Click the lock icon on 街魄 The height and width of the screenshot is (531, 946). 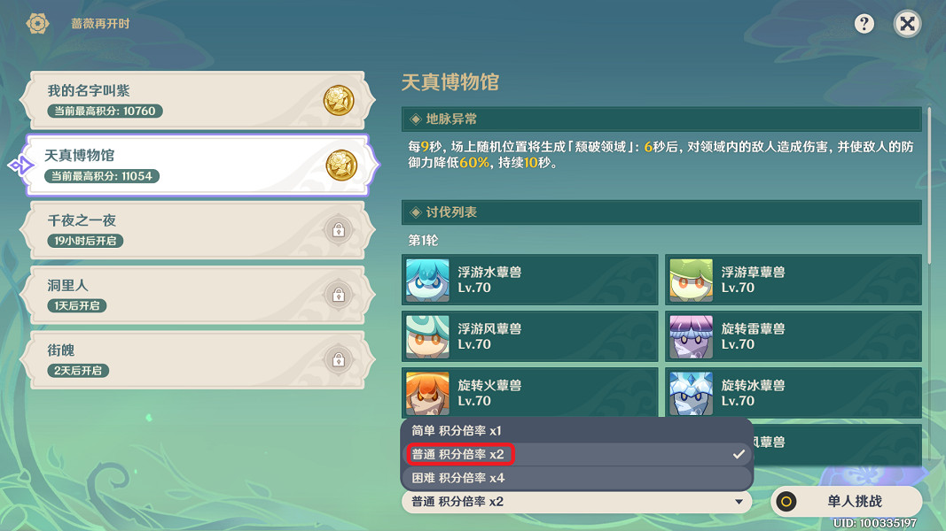(339, 360)
